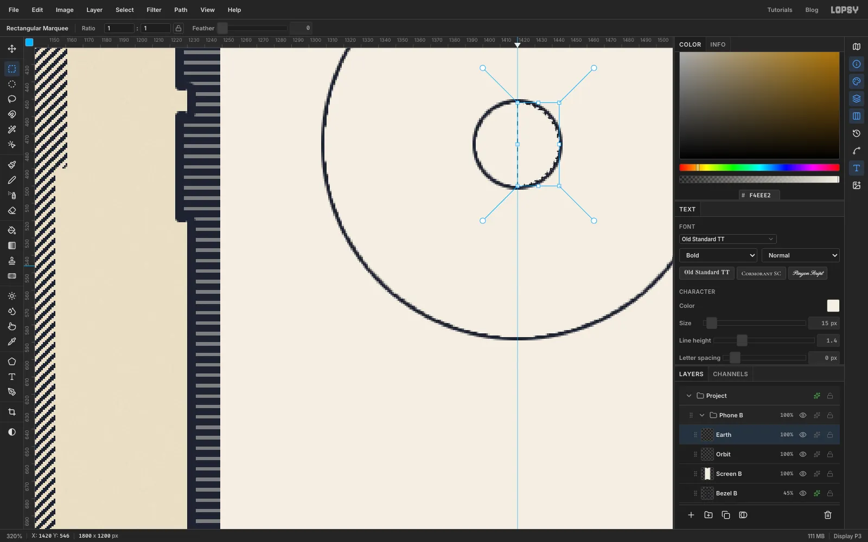The height and width of the screenshot is (542, 868).
Task: Open the History panel icon
Action: coord(857,133)
